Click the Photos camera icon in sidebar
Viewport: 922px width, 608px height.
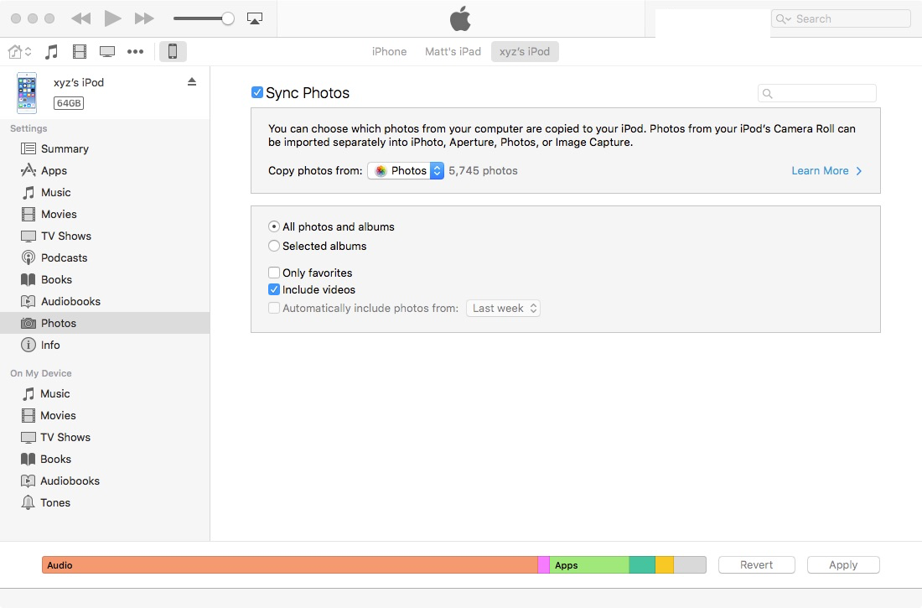[x=28, y=323]
